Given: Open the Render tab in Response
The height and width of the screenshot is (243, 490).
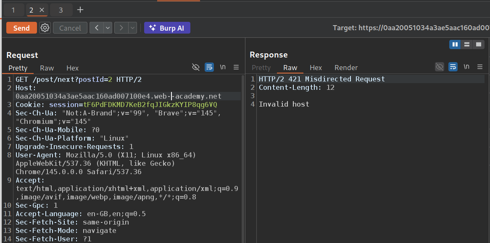Looking at the screenshot, I should [x=346, y=68].
